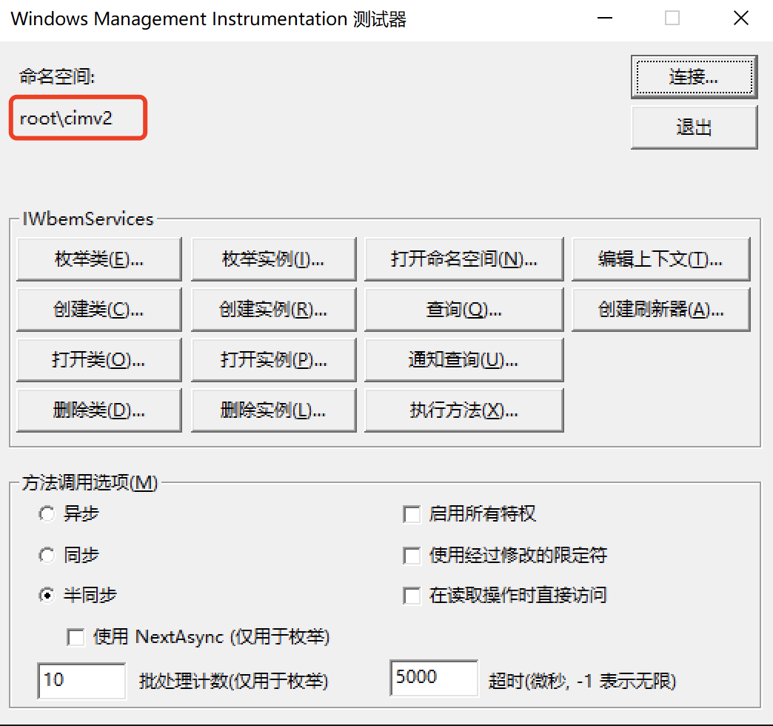Click the 连接... button
773x726 pixels.
click(x=694, y=77)
